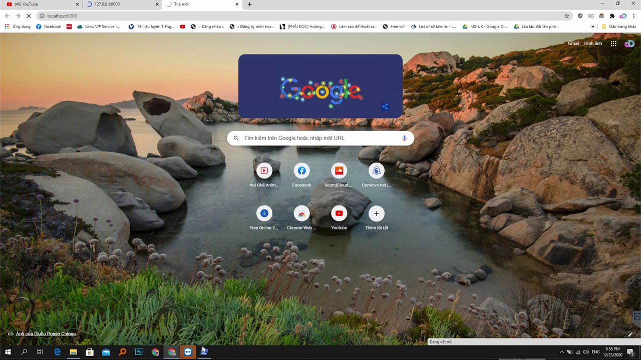Screen dimensions: 641x360
Task: Open .US-UK - Google Dr... bookmark
Action: (x=485, y=26)
